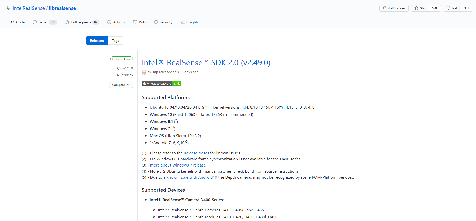
Task: Open the librealsense repository link
Action: click(x=62, y=8)
